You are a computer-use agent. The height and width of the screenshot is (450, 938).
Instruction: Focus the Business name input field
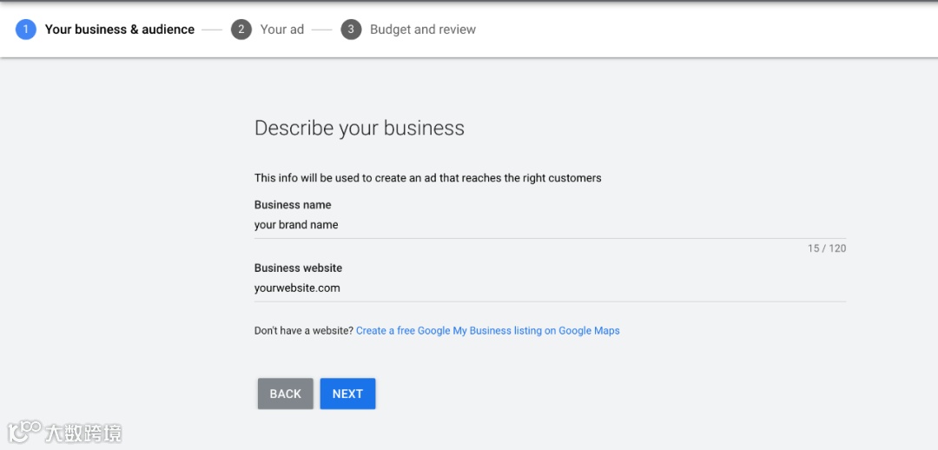[550, 225]
